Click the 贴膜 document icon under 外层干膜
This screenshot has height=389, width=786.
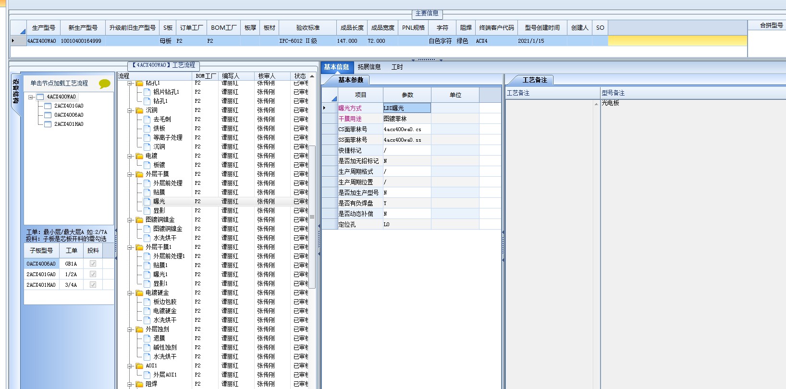point(147,192)
